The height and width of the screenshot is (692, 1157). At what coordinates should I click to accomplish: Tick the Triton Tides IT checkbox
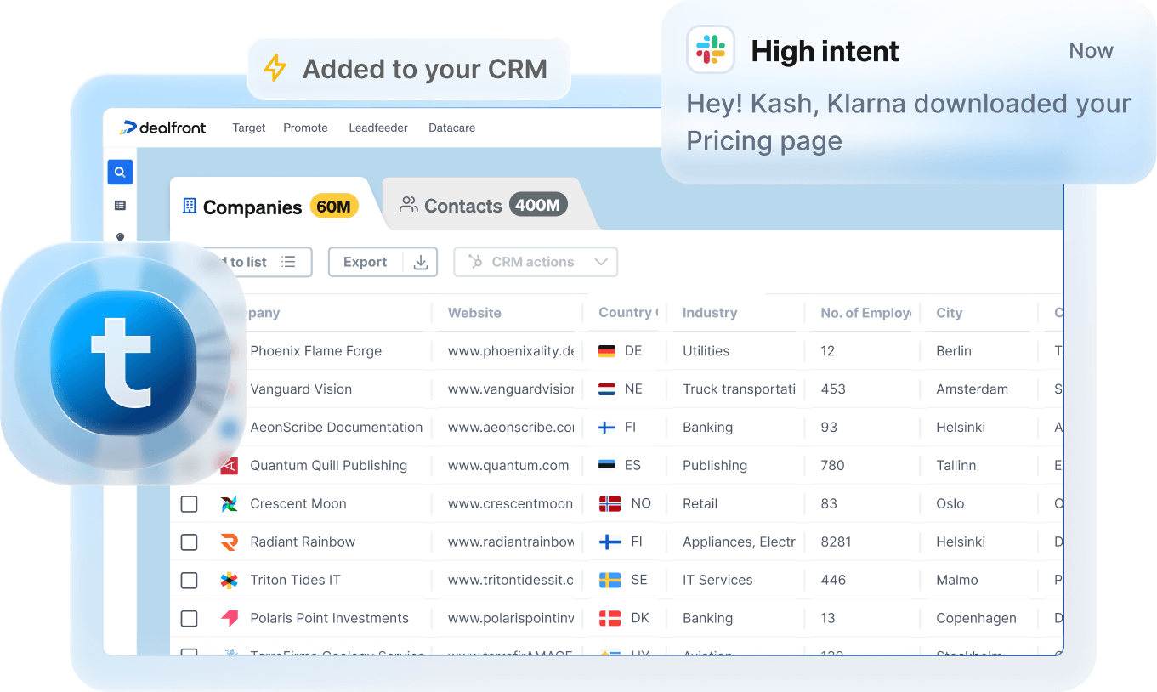(189, 581)
